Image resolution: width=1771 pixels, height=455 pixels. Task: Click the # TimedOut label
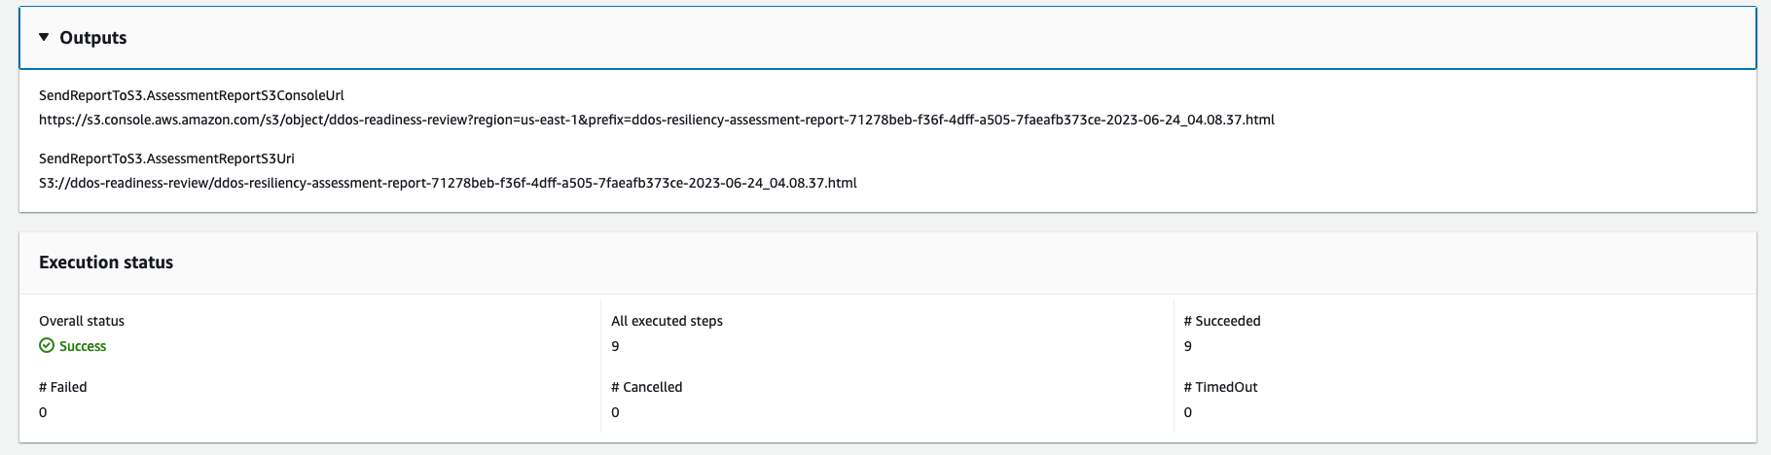pyautogui.click(x=1220, y=387)
